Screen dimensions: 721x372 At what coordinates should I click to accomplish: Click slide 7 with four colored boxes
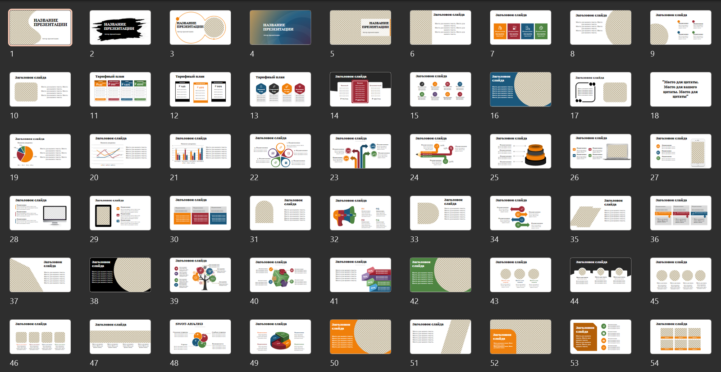(520, 28)
